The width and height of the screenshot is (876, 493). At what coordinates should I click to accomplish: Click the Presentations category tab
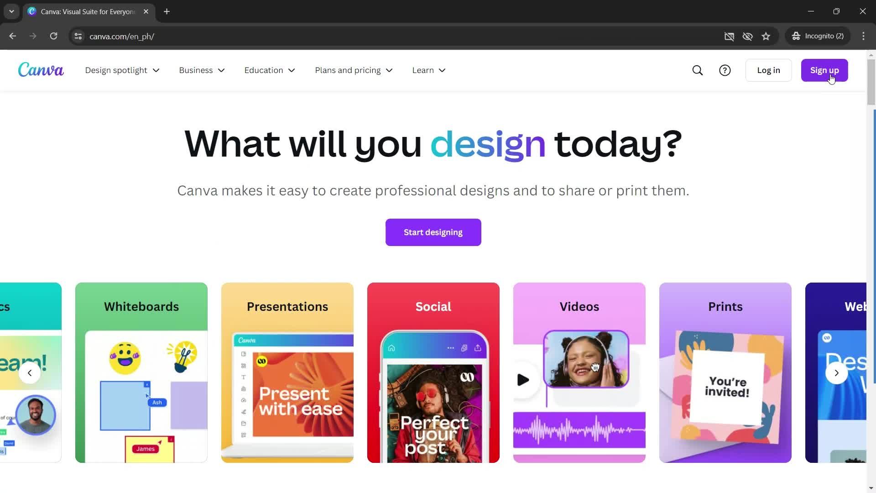point(287,306)
